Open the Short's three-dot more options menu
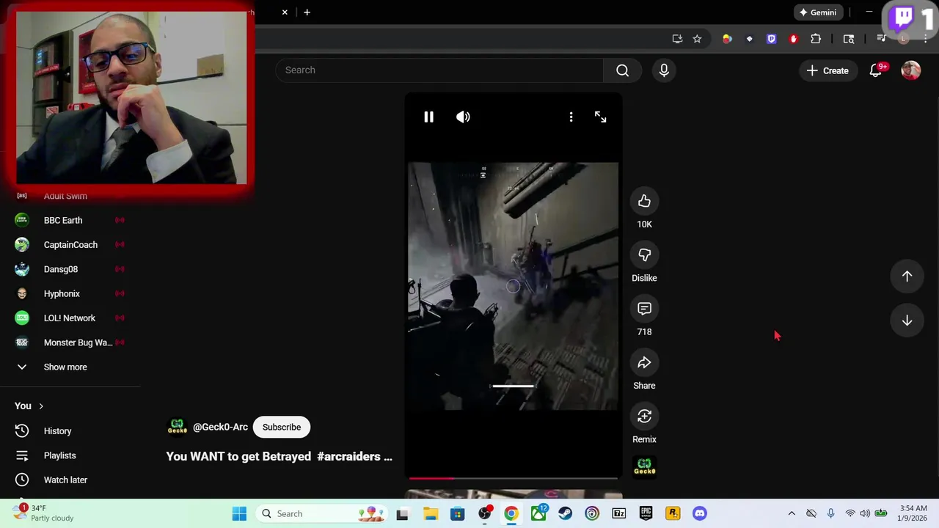939x528 pixels. [x=571, y=117]
